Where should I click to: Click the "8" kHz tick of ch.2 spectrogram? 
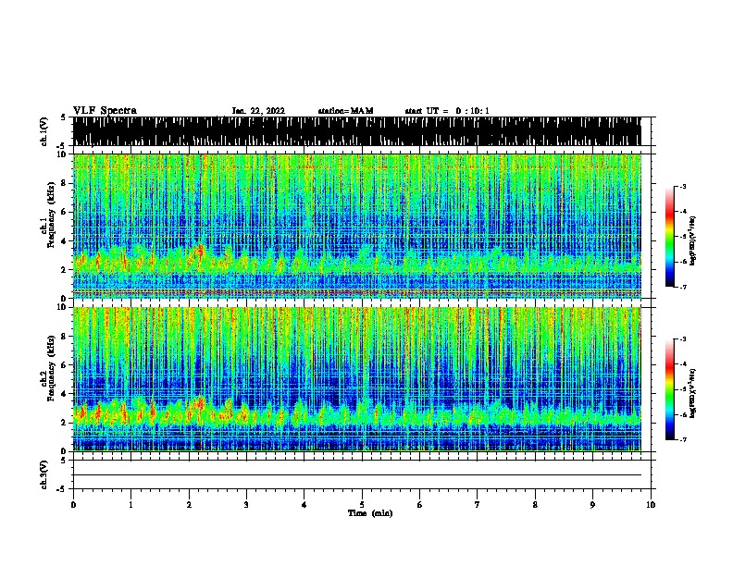65,337
